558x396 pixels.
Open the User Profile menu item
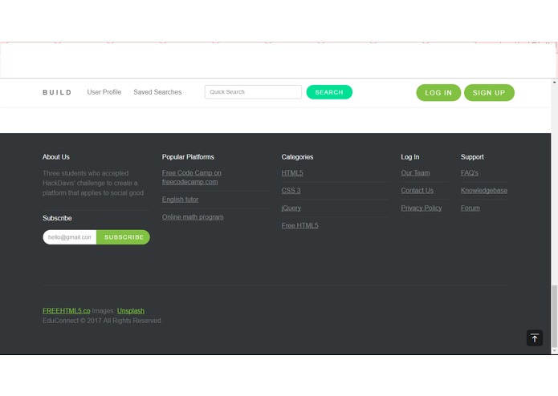[104, 92]
